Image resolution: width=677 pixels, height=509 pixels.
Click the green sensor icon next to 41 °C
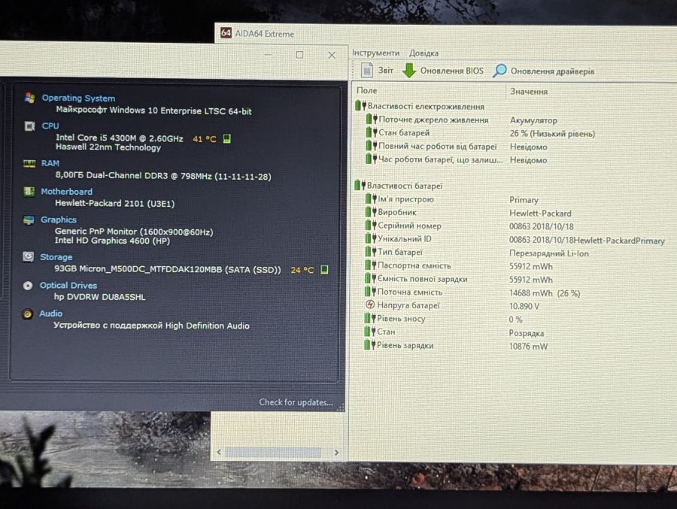pyautogui.click(x=226, y=138)
